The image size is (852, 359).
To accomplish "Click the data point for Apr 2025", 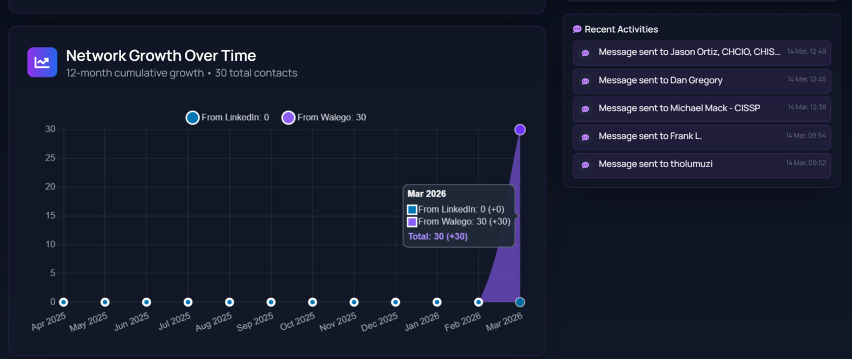I will pos(64,302).
